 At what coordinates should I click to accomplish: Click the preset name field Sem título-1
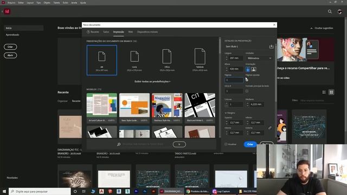click(246, 47)
